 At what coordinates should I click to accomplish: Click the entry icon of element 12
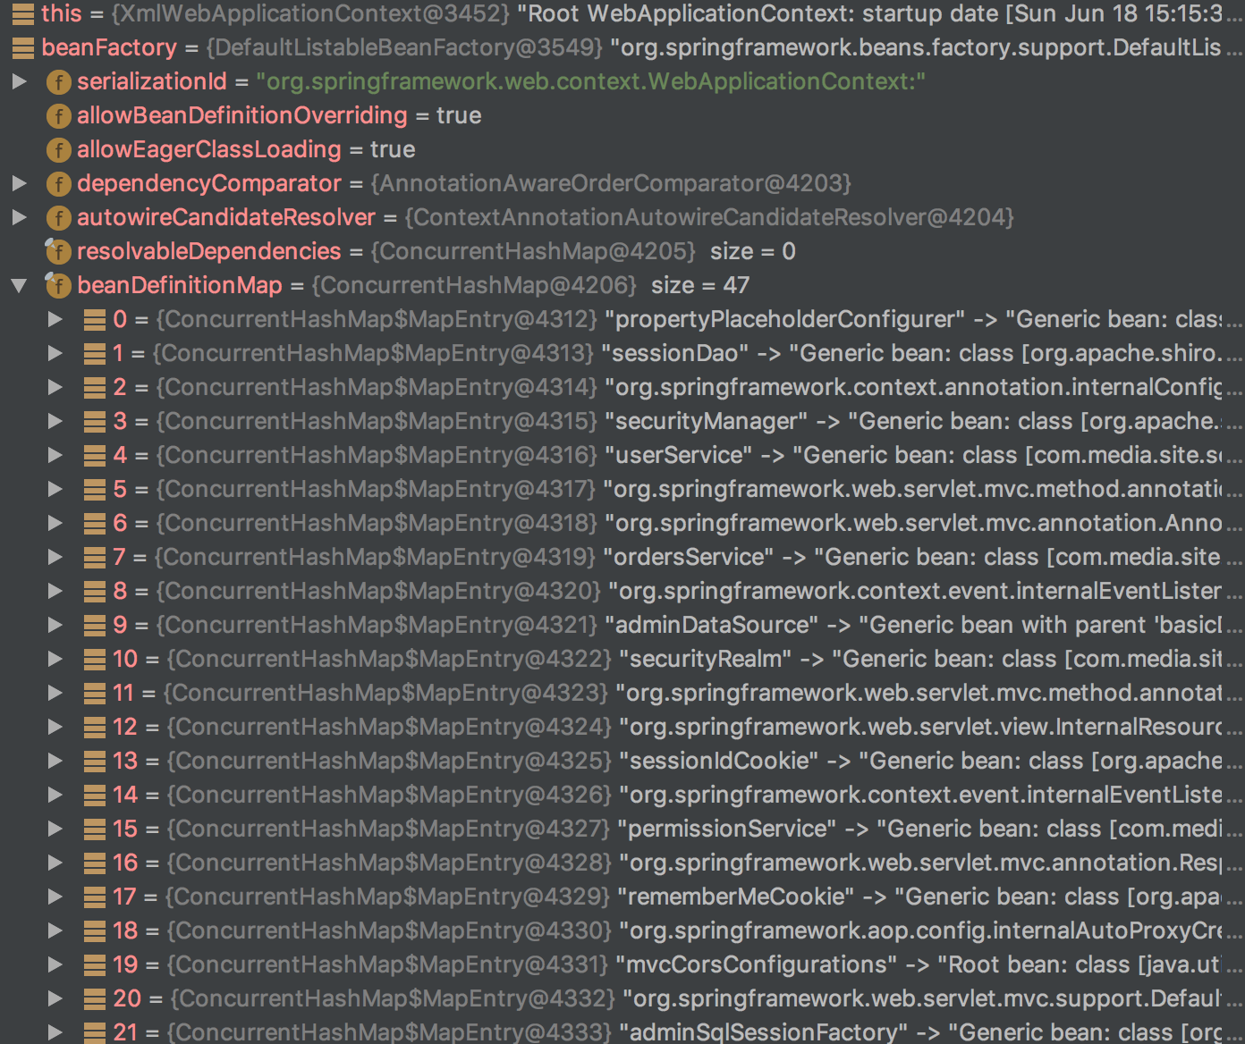pyautogui.click(x=95, y=728)
